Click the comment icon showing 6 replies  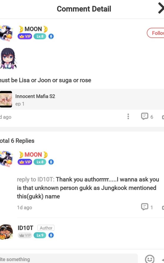[145, 117]
